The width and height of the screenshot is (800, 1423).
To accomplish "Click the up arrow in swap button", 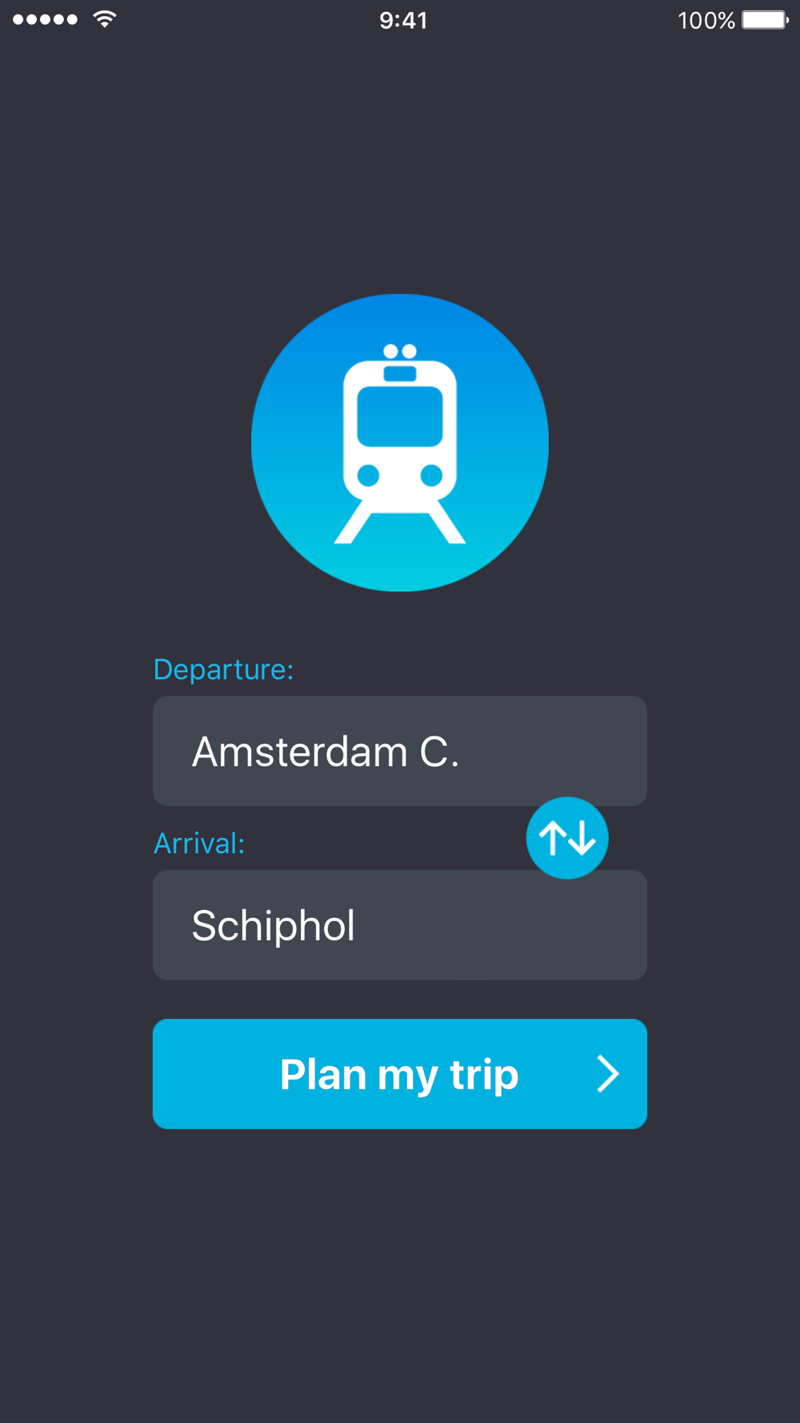I will (553, 838).
